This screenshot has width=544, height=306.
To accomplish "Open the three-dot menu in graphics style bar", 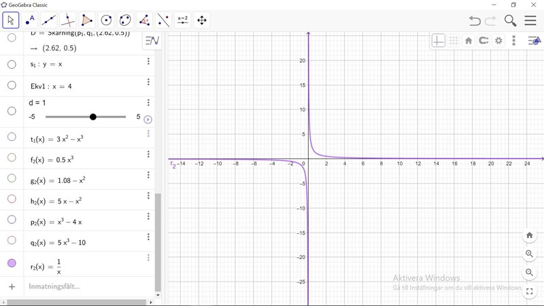I will click(514, 41).
